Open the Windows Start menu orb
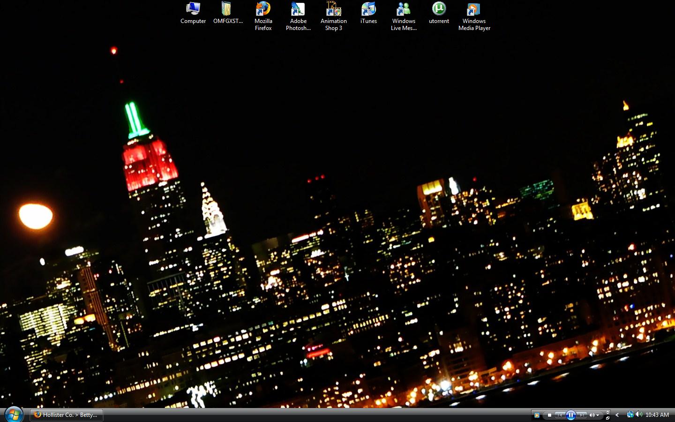 14,414
